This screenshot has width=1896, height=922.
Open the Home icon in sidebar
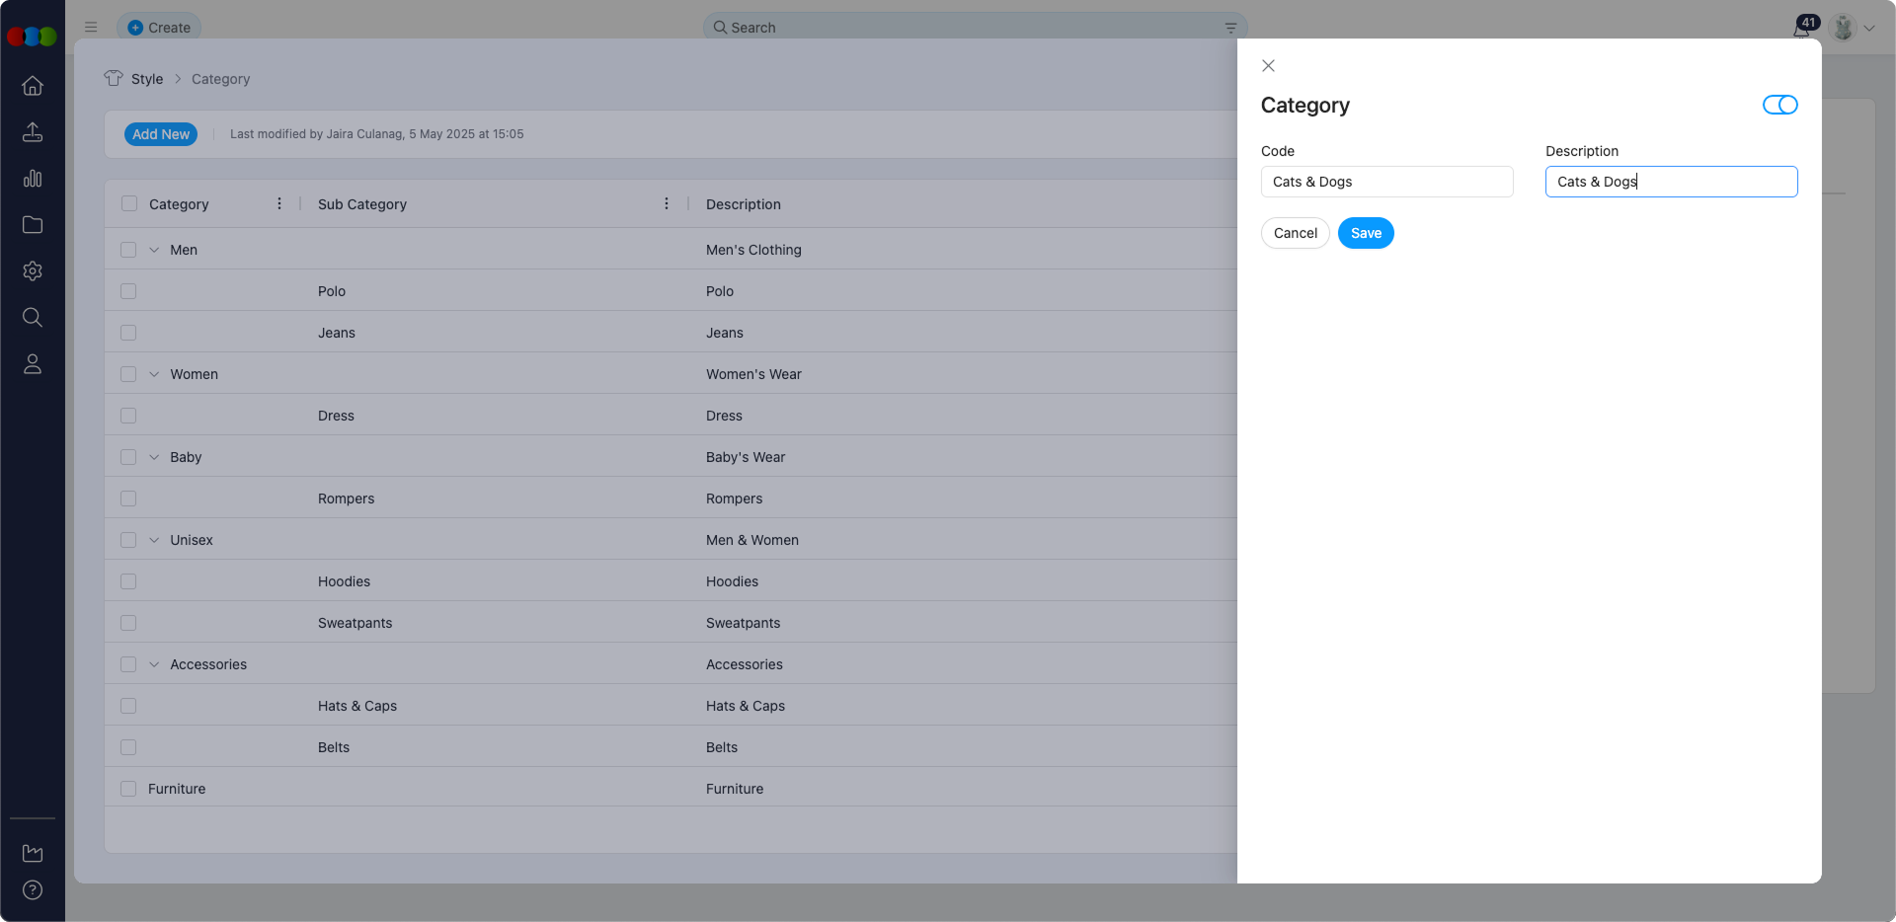[x=33, y=86]
